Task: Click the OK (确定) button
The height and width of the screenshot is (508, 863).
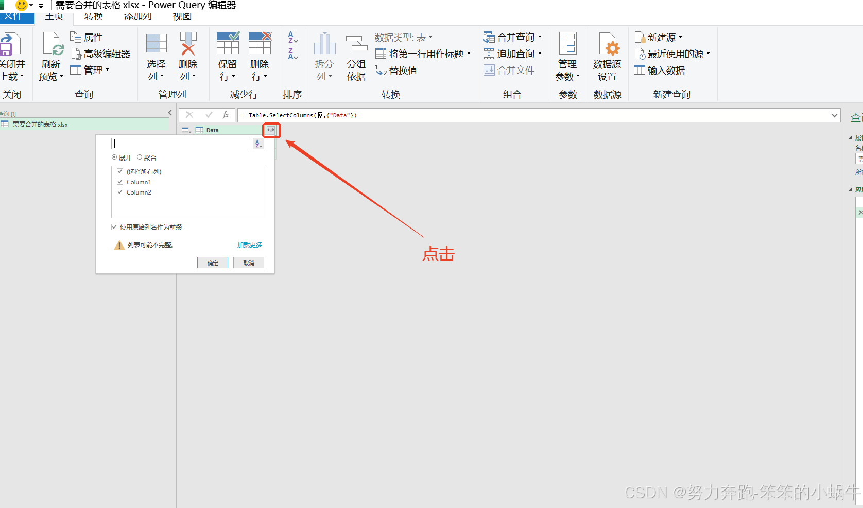Action: tap(213, 262)
